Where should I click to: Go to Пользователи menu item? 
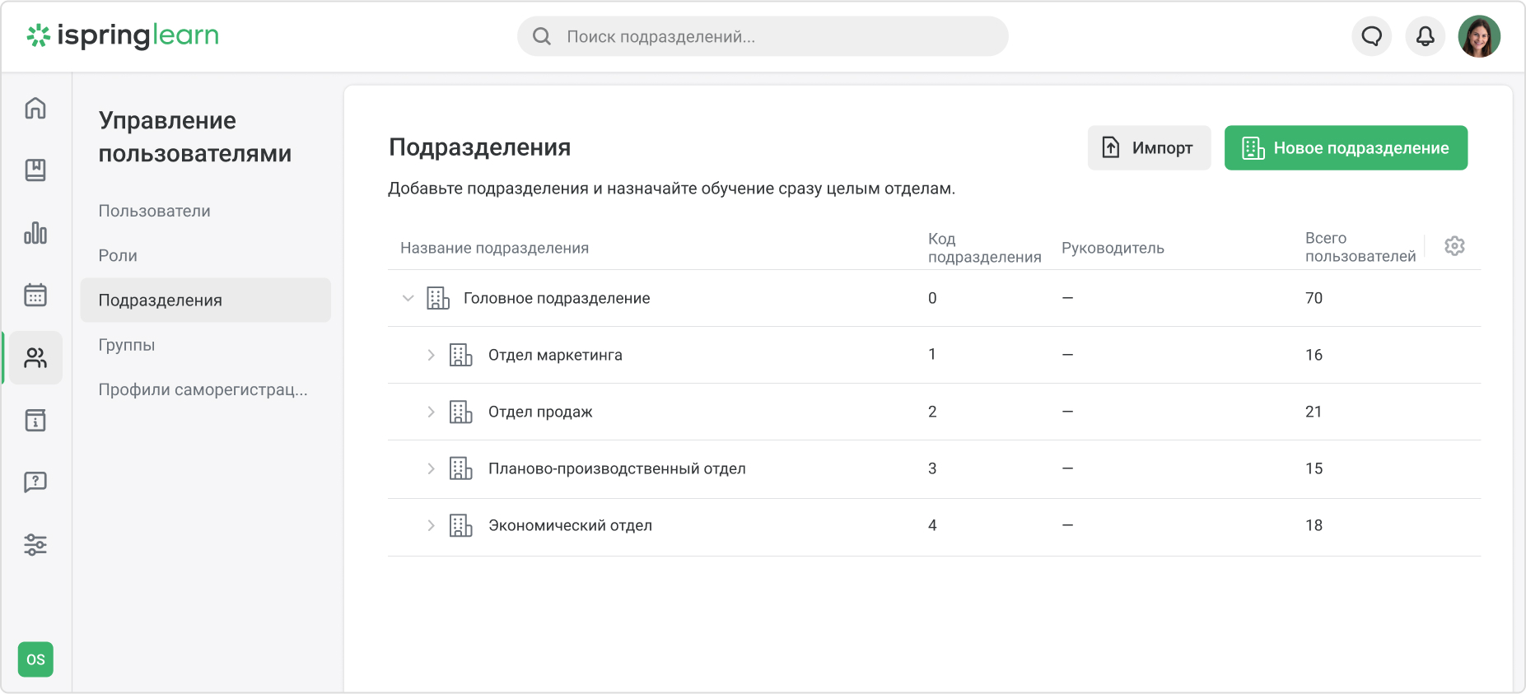point(155,211)
